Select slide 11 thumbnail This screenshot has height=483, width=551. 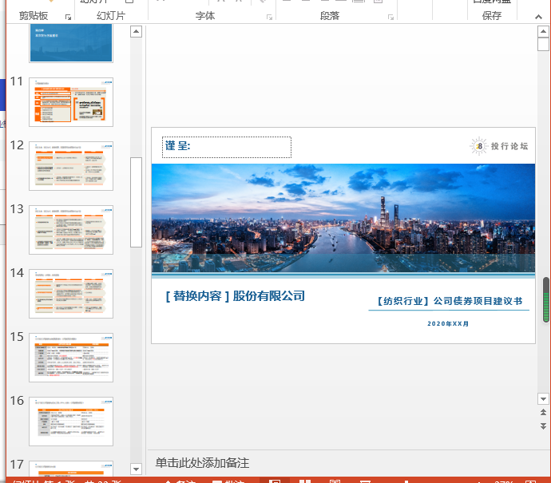(x=71, y=101)
